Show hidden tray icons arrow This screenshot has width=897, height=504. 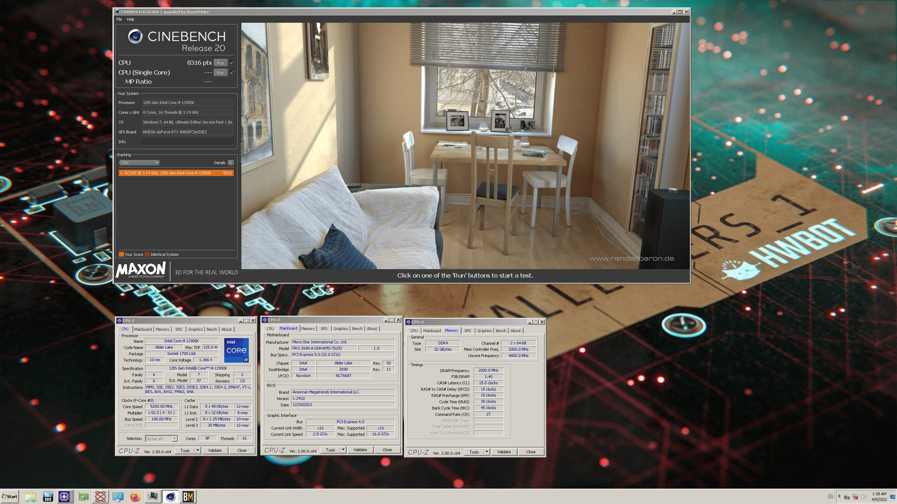[839, 496]
